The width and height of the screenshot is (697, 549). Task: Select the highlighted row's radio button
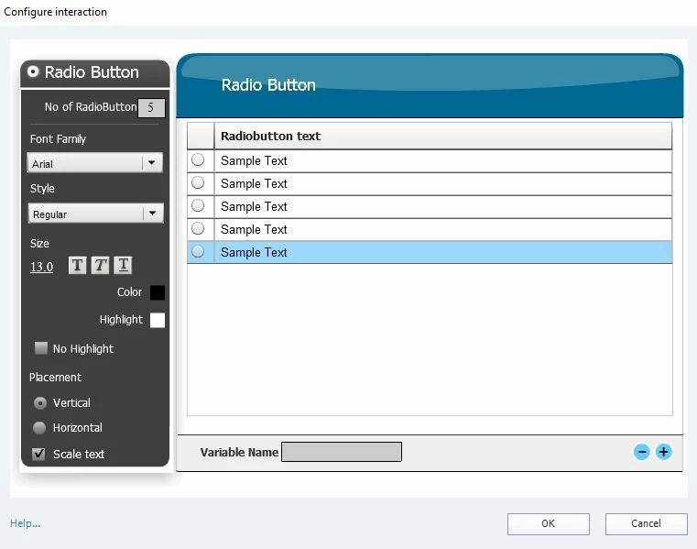point(198,251)
